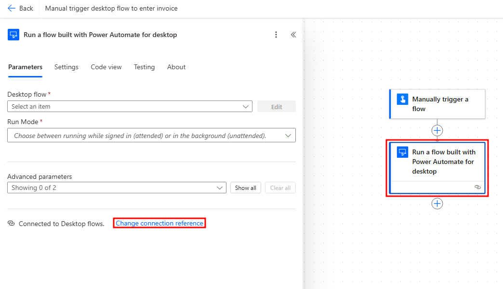
Task: Open the three-dot more options menu
Action: click(276, 35)
